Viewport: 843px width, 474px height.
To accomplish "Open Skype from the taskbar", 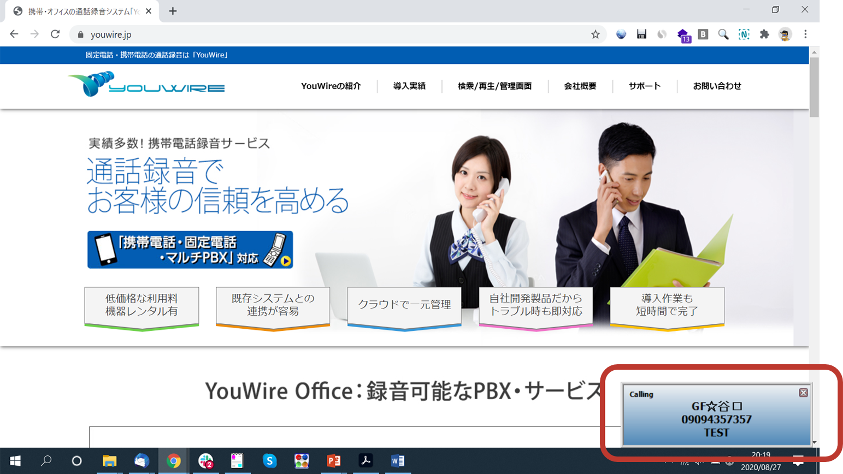I will pos(269,461).
